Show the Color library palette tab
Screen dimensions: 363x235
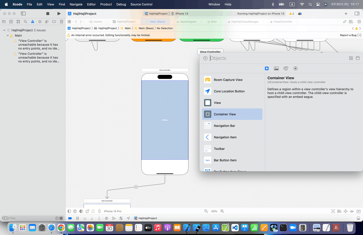point(286,68)
